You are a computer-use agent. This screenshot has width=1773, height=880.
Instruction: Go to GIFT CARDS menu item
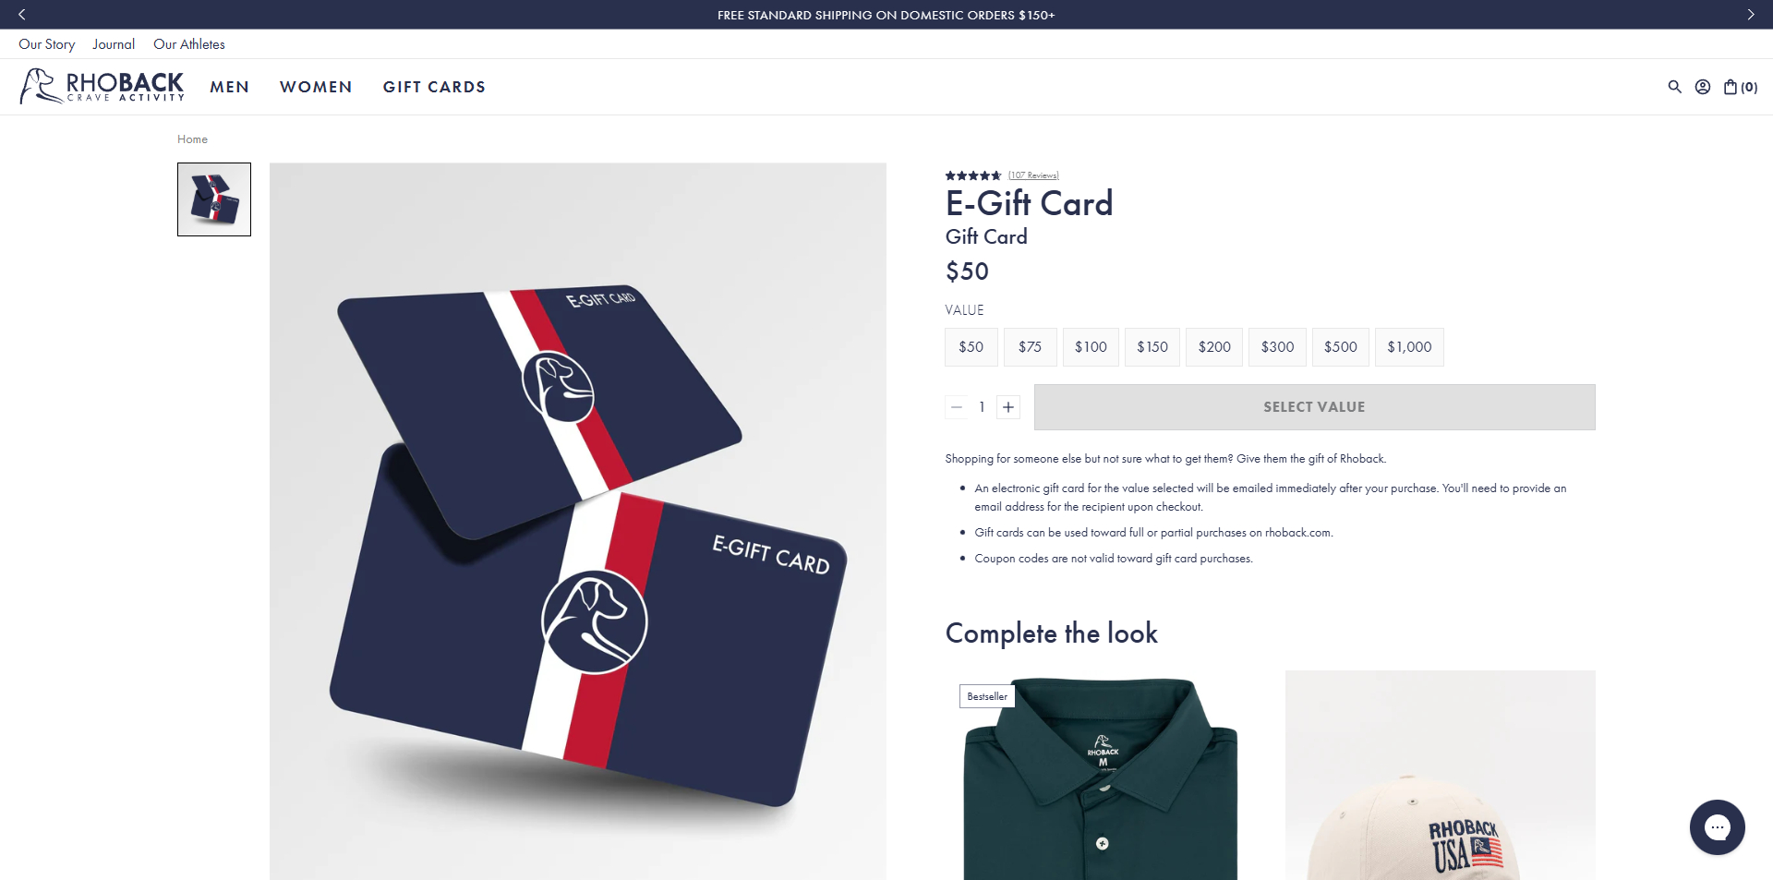click(x=434, y=87)
